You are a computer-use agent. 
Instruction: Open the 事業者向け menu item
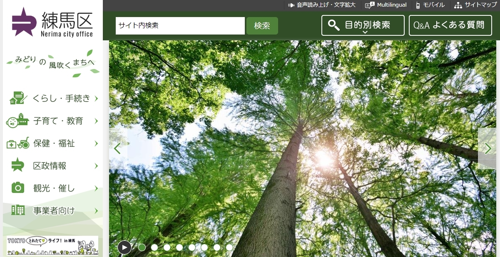[x=53, y=211]
